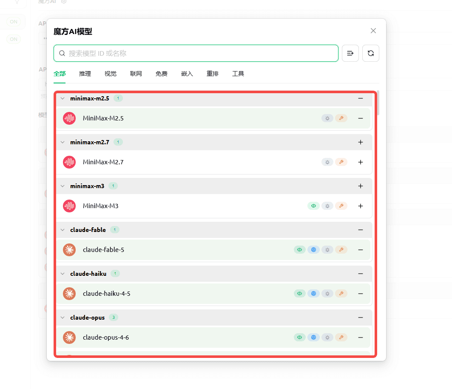Click the tools wrench badge on claude-fable-5

[x=341, y=250]
